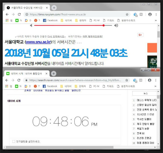
Task: Open Apps grid in bottom window bookmarks bar
Action: coord(7,86)
